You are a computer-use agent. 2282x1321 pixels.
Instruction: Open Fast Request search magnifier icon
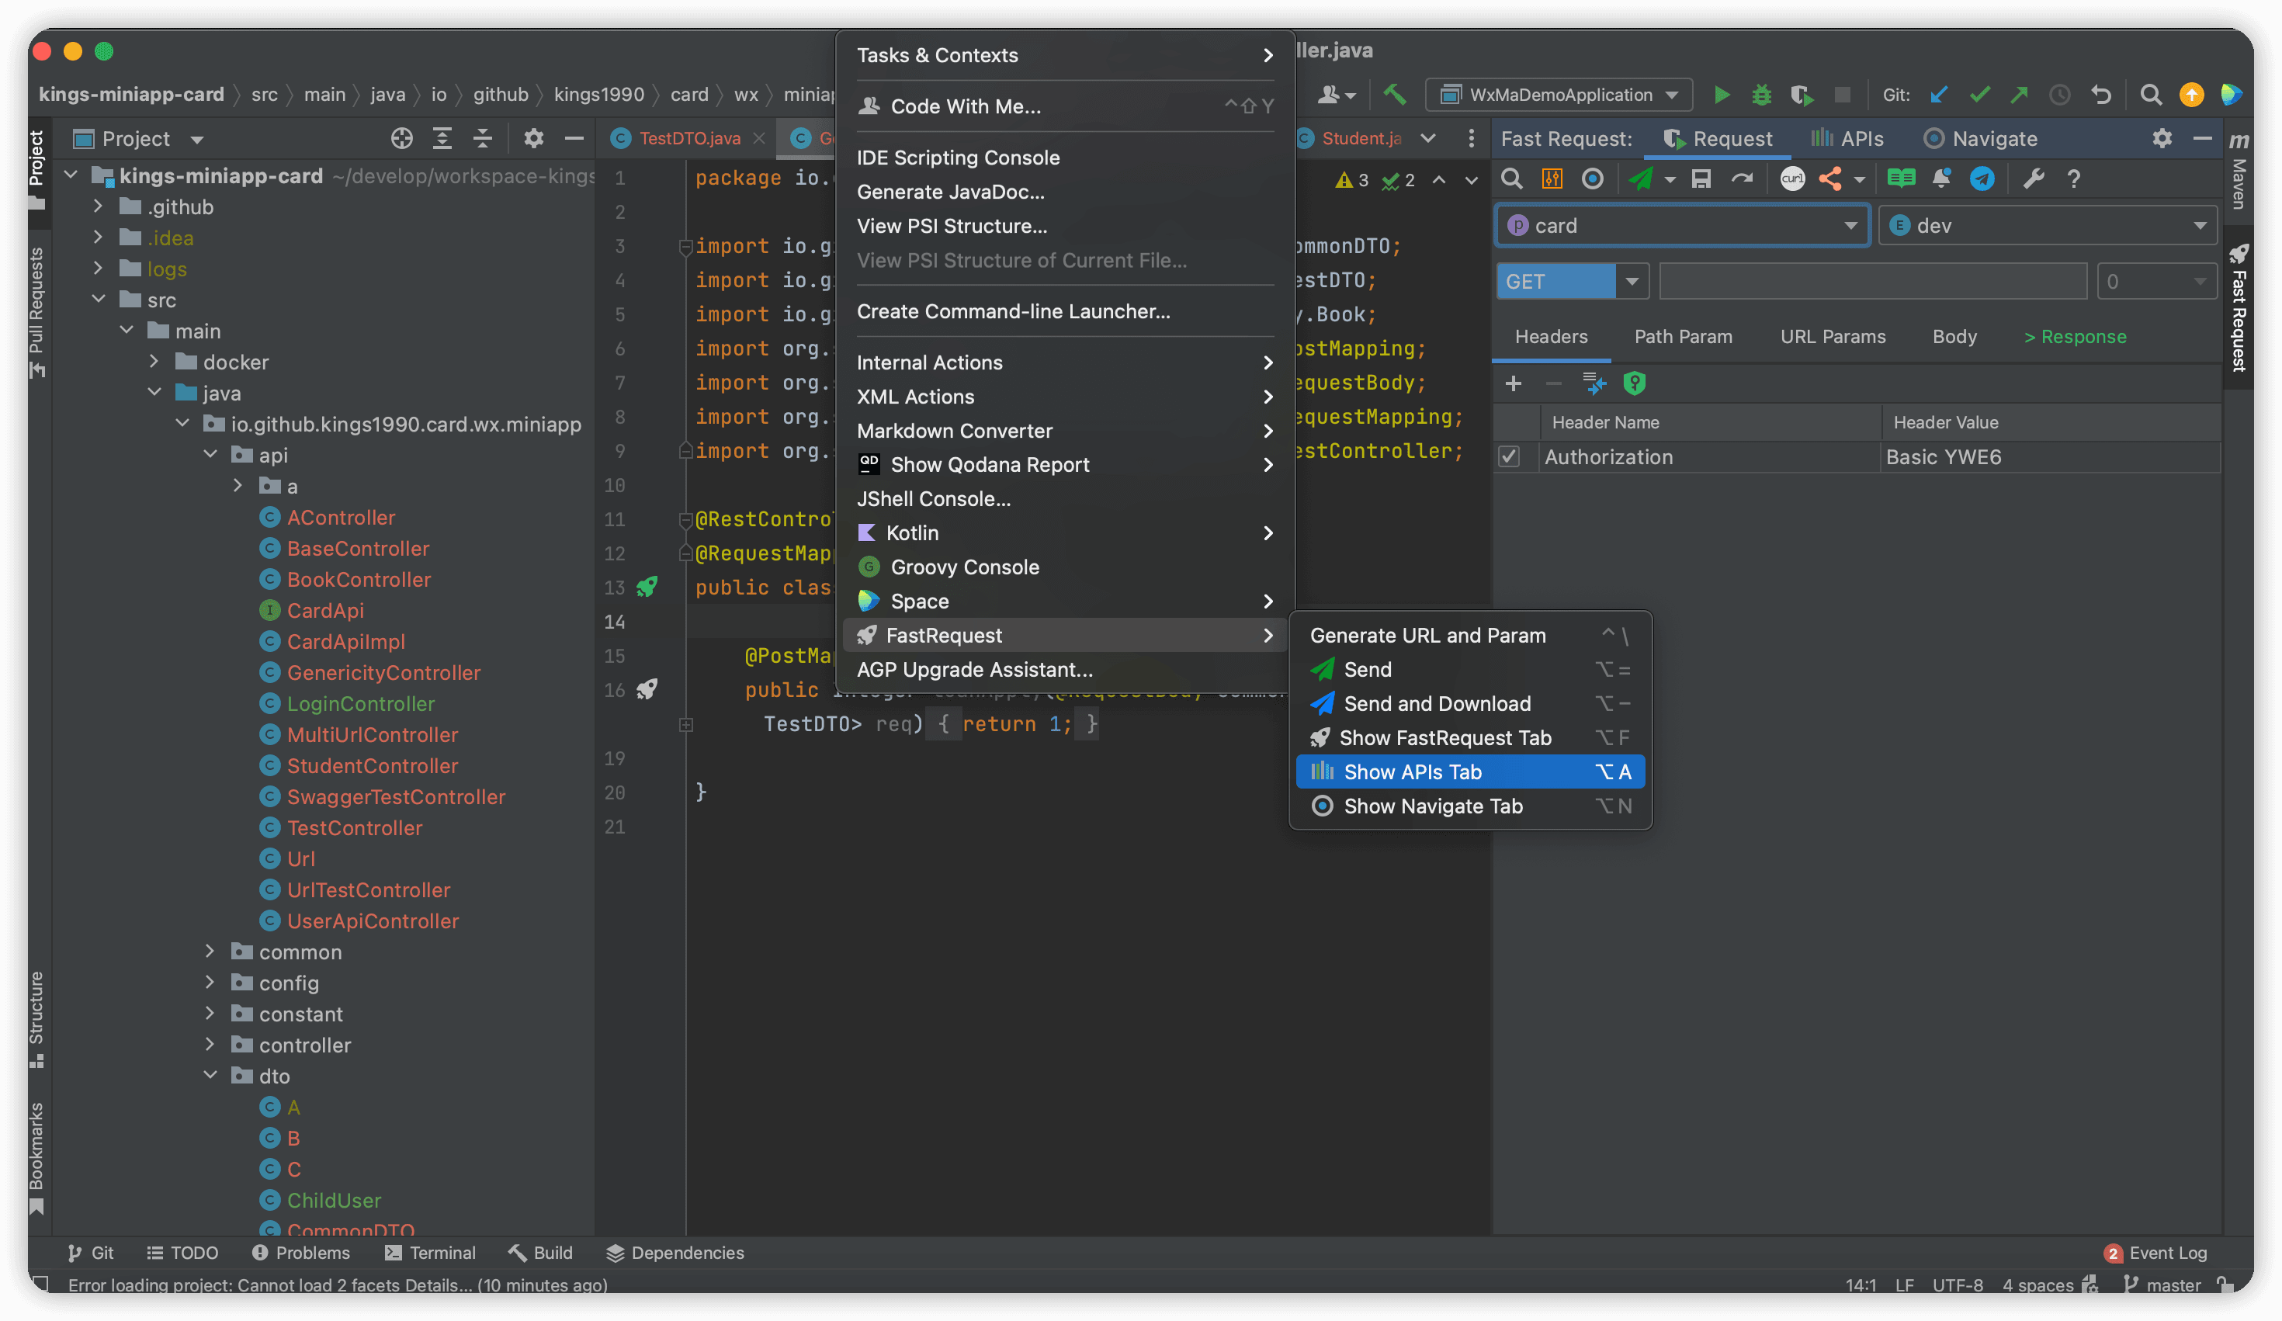tap(1510, 179)
